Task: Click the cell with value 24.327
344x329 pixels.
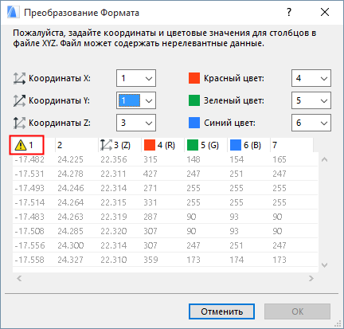Action: pyautogui.click(x=70, y=260)
